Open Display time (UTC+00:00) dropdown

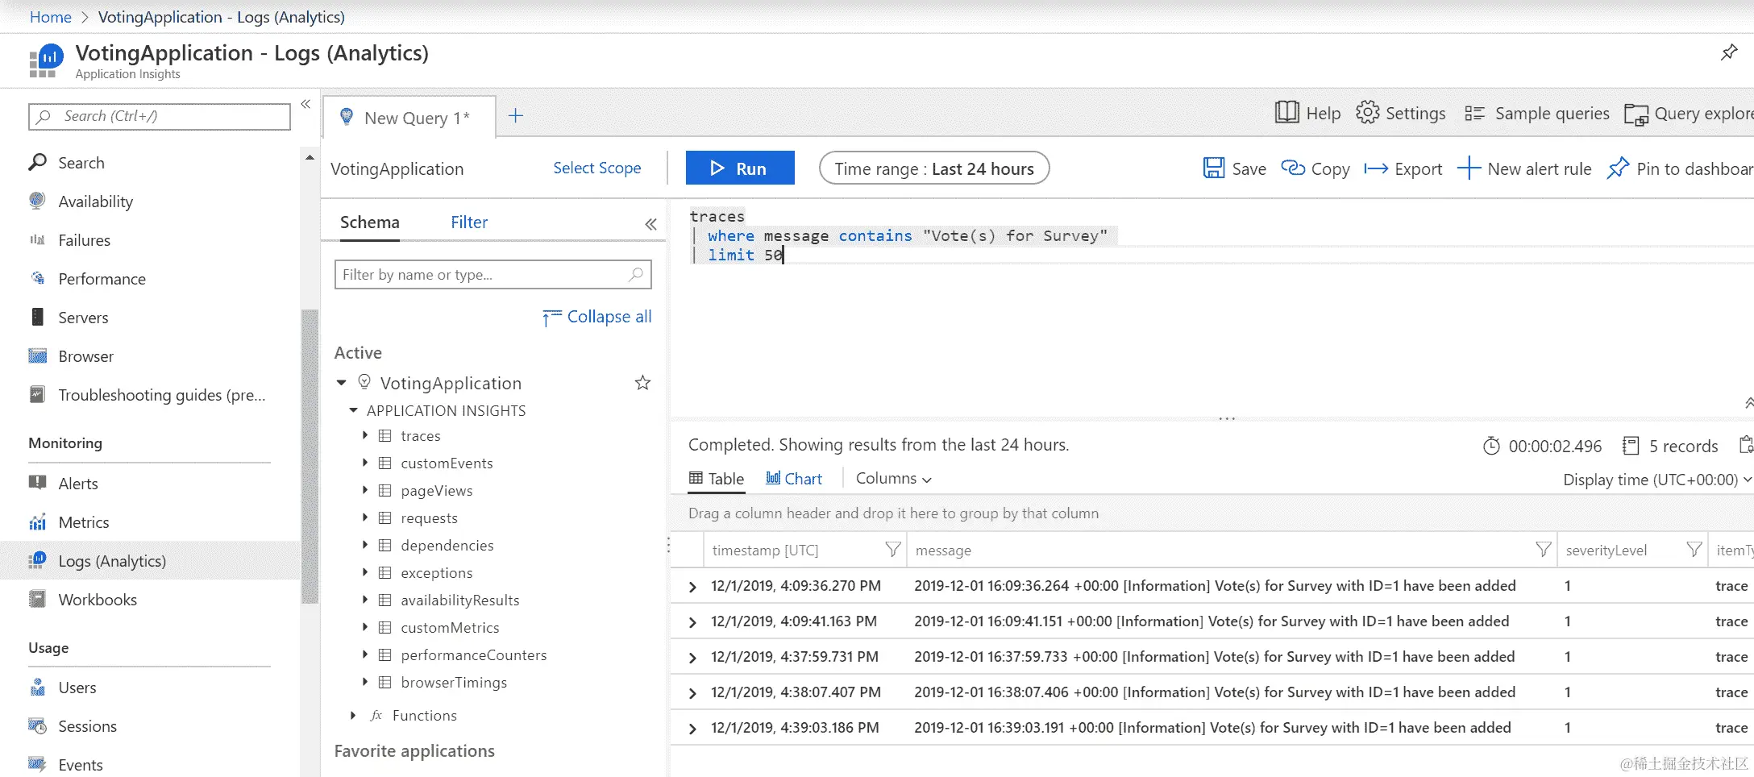1657,480
